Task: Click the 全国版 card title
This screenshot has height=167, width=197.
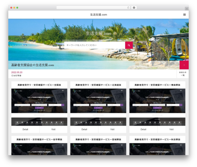Action: tap(39, 85)
